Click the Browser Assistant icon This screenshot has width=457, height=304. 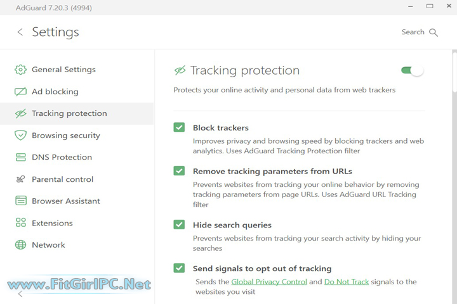coord(21,201)
